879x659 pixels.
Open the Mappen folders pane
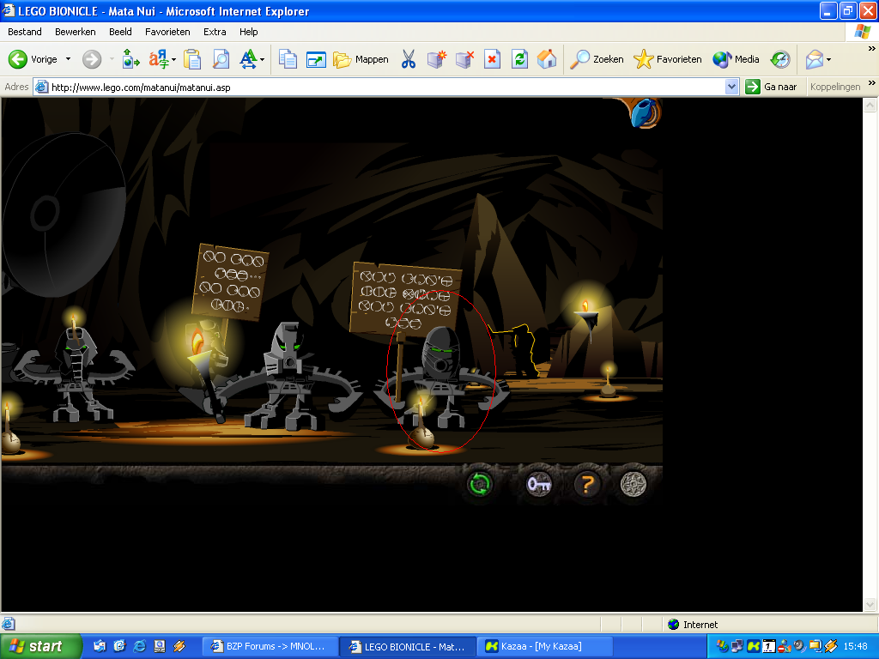(361, 59)
